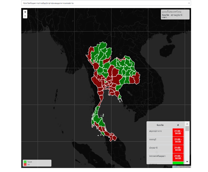Zoom in with the plus button

(25, 12)
